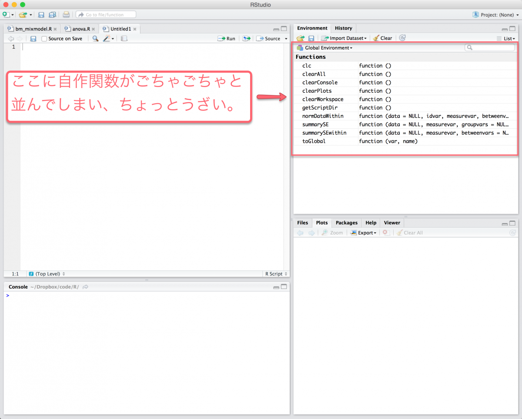
Task: Switch to the History tab
Action: pyautogui.click(x=343, y=28)
